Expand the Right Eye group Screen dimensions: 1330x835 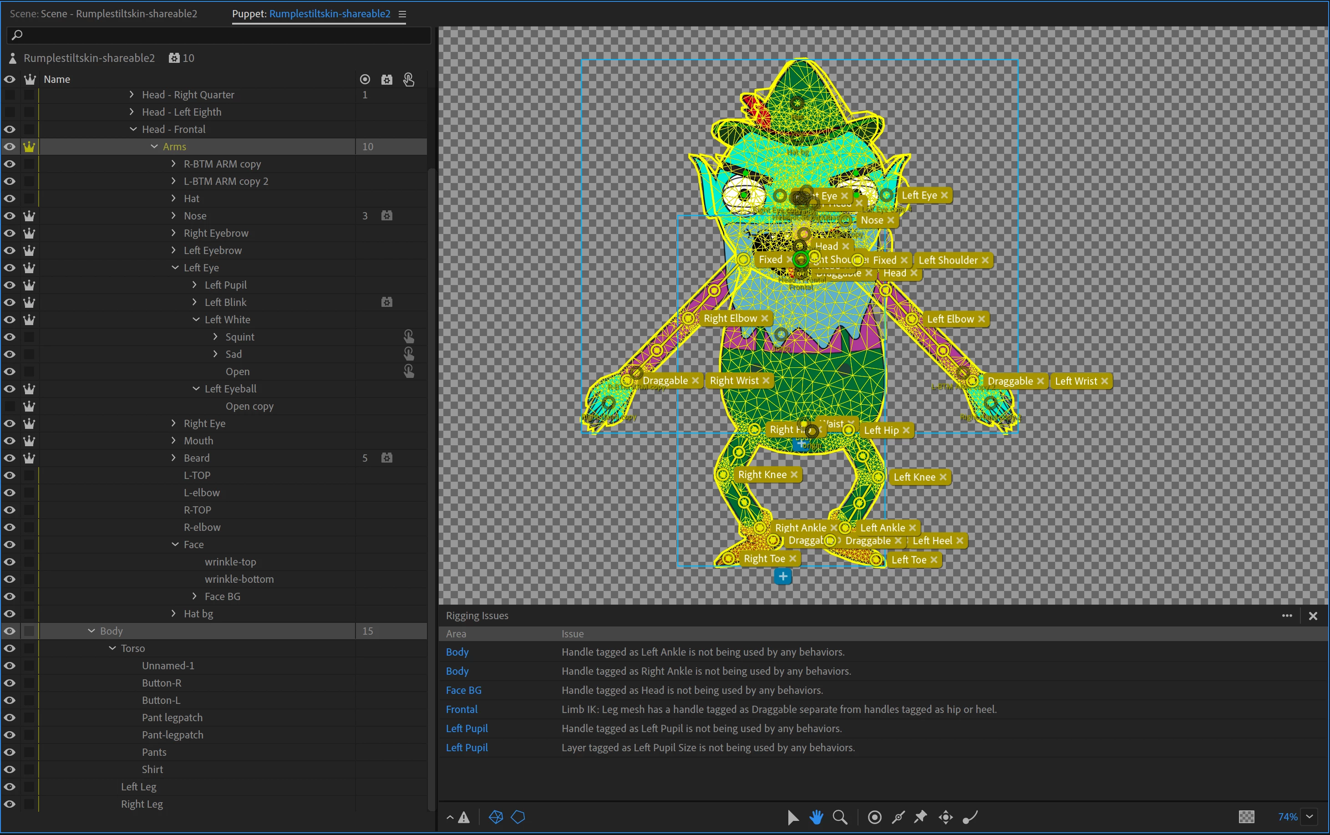(173, 423)
